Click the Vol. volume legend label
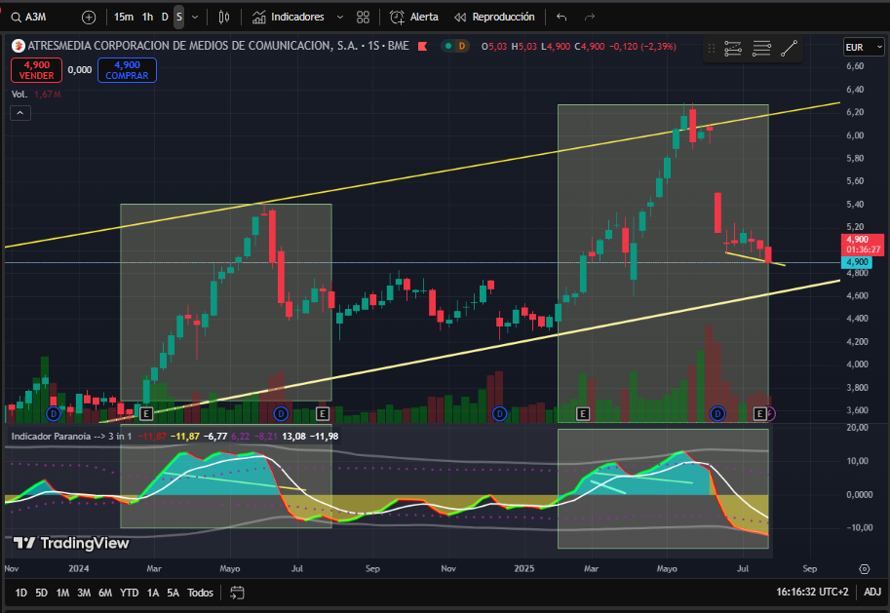890x613 pixels. 19,95
